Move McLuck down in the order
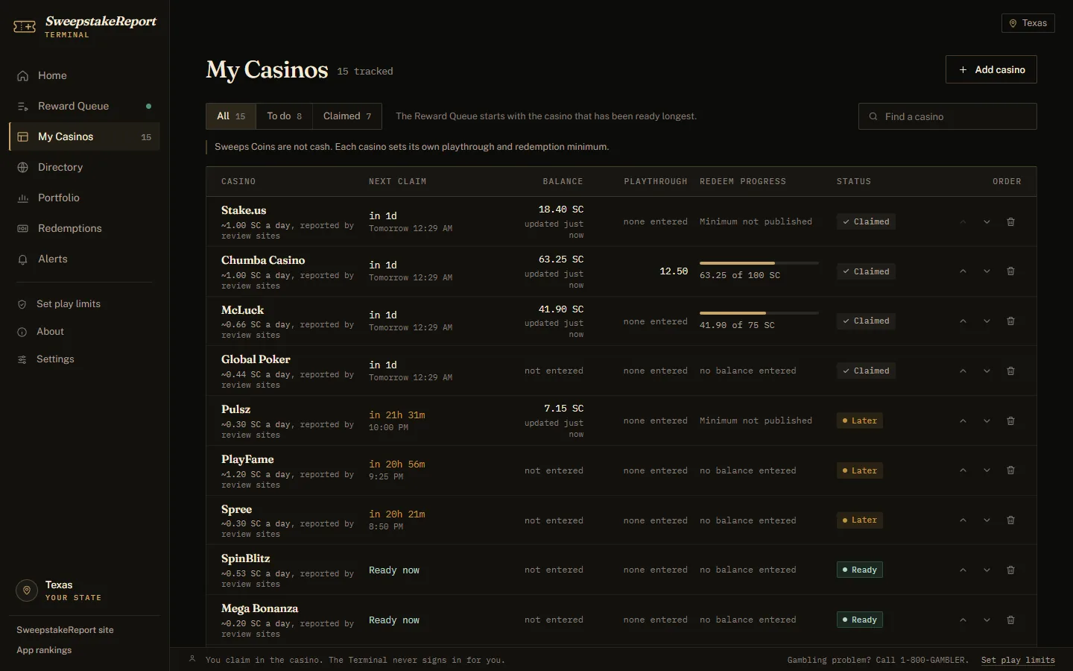1073x671 pixels. tap(987, 321)
